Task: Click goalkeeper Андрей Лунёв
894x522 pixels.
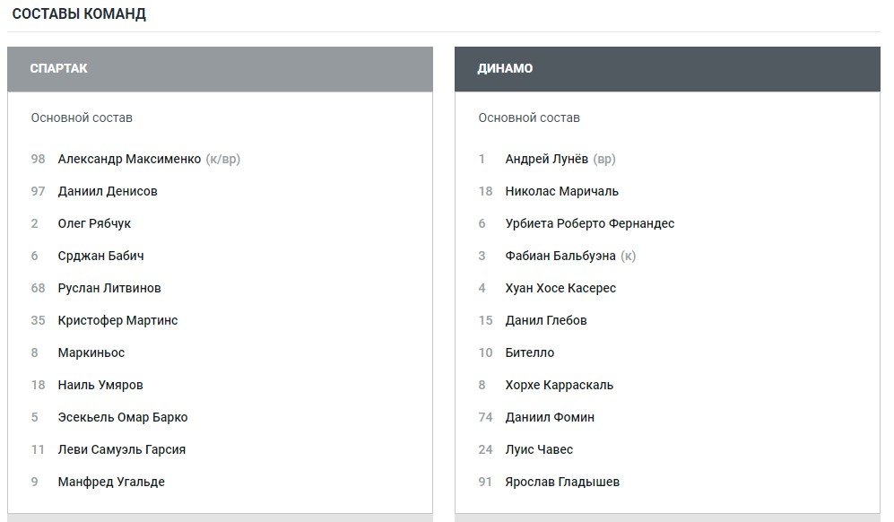Action: pyautogui.click(x=547, y=159)
